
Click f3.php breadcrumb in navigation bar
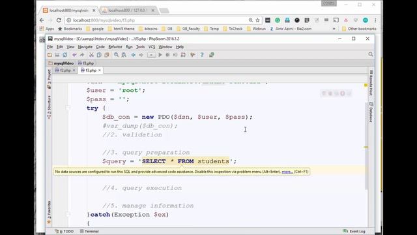pos(86,63)
